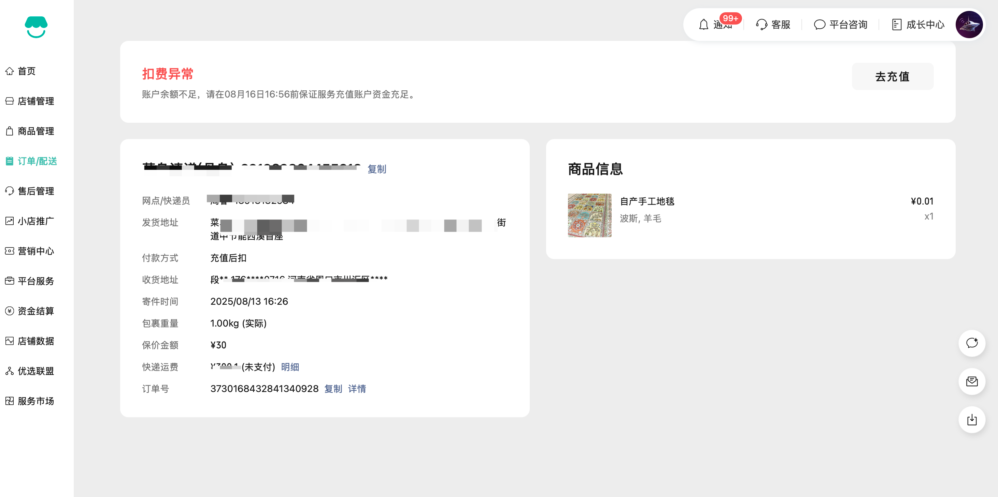Open 服务市场 sidebar item
Image resolution: width=998 pixels, height=497 pixels.
pyautogui.click(x=35, y=401)
